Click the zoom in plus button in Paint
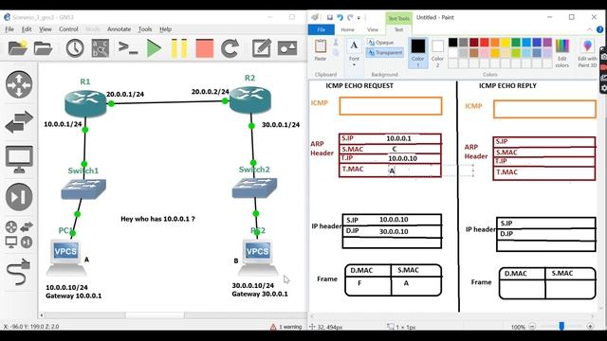The height and width of the screenshot is (341, 607). tap(590, 327)
